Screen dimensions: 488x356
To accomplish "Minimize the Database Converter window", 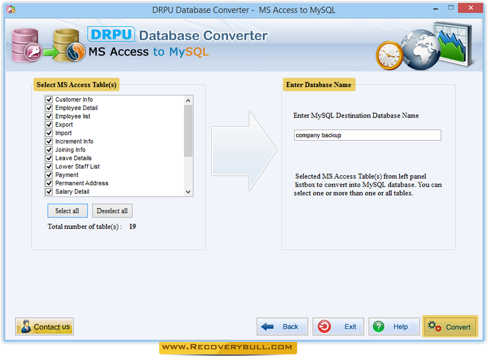I will [x=436, y=9].
